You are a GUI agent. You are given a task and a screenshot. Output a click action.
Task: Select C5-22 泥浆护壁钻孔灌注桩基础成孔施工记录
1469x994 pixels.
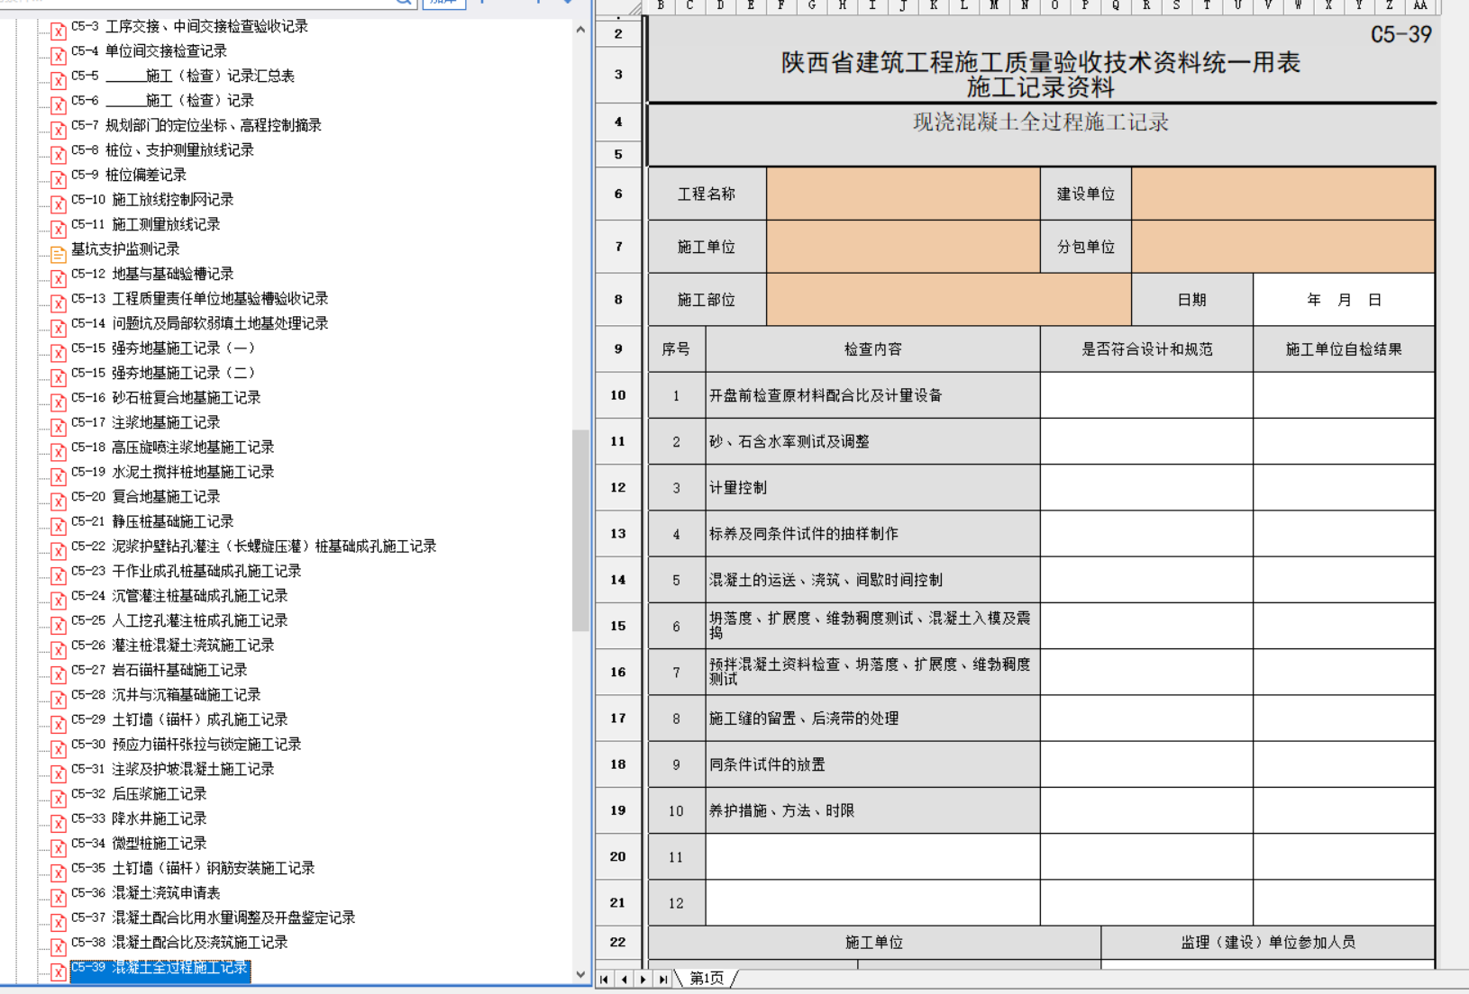[253, 547]
